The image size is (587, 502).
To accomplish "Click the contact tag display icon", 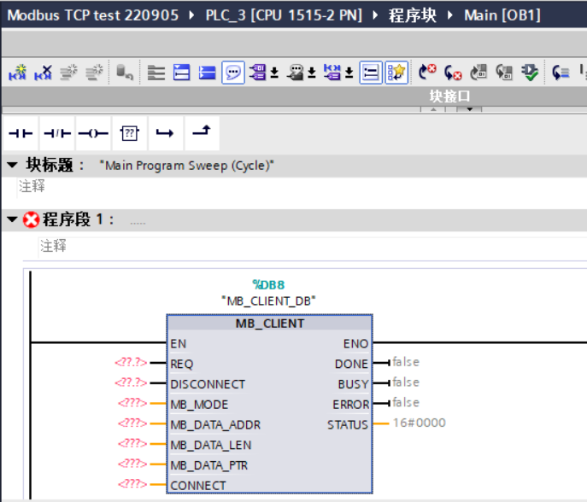I will 332,73.
